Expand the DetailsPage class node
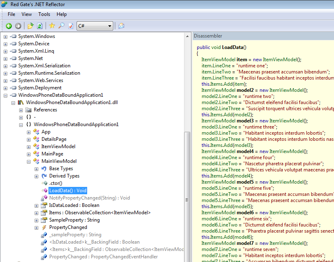 [29, 140]
